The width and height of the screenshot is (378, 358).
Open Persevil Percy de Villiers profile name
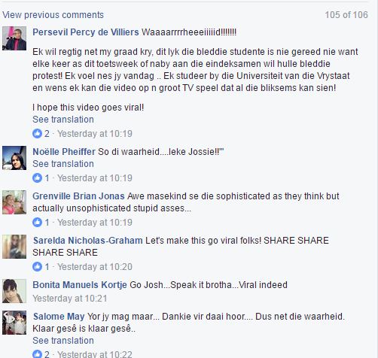86,32
